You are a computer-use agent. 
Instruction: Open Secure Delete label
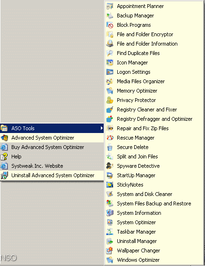tap(133, 147)
